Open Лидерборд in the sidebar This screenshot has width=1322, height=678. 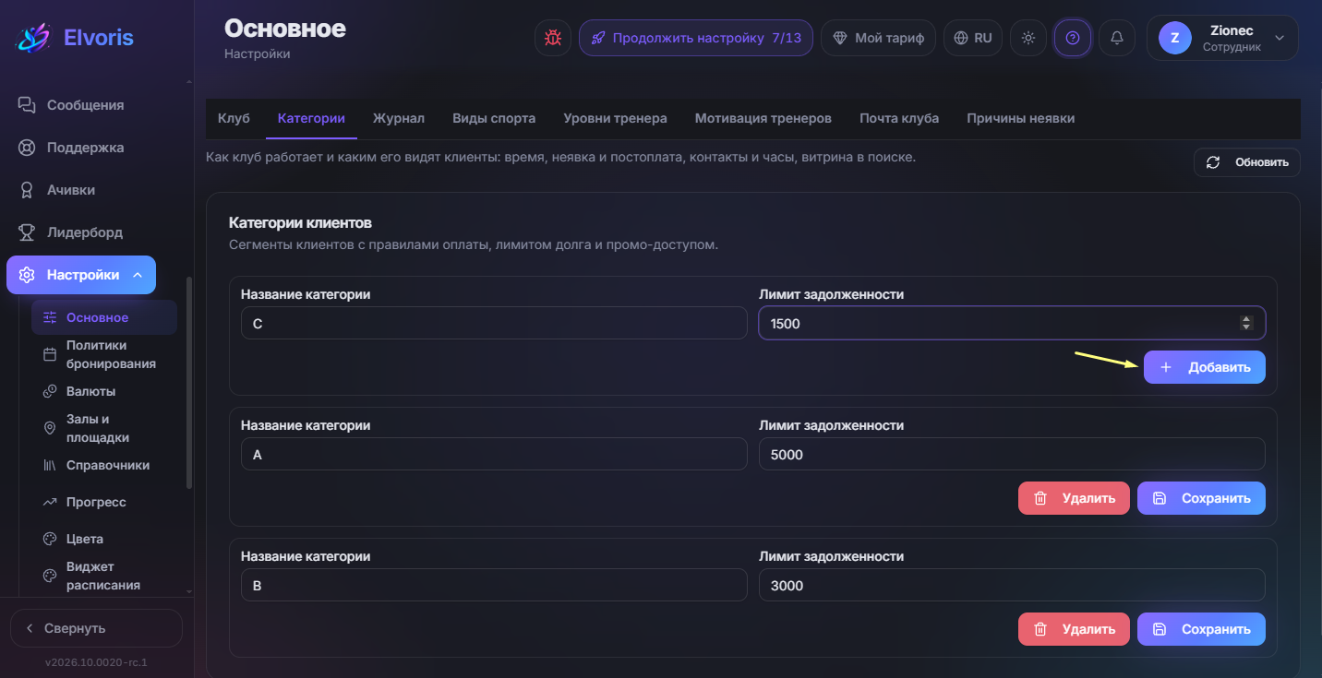pyautogui.click(x=85, y=232)
